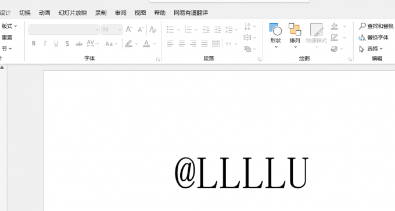Click the center align icon
The width and height of the screenshot is (395, 211).
[x=182, y=44]
